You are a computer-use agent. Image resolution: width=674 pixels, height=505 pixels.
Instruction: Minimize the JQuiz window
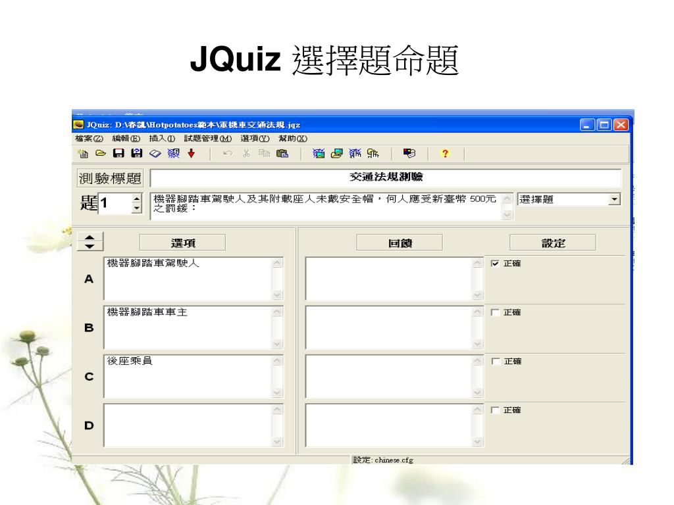click(588, 125)
